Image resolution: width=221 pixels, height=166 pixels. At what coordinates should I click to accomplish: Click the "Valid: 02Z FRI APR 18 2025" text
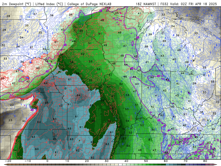click(x=194, y=4)
